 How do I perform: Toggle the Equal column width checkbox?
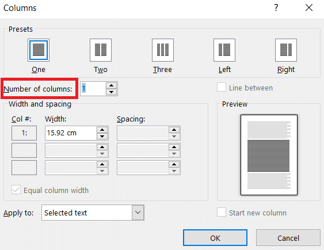coord(16,190)
